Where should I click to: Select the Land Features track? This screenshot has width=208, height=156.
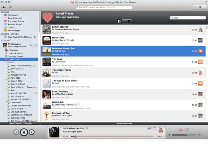tap(123, 30)
